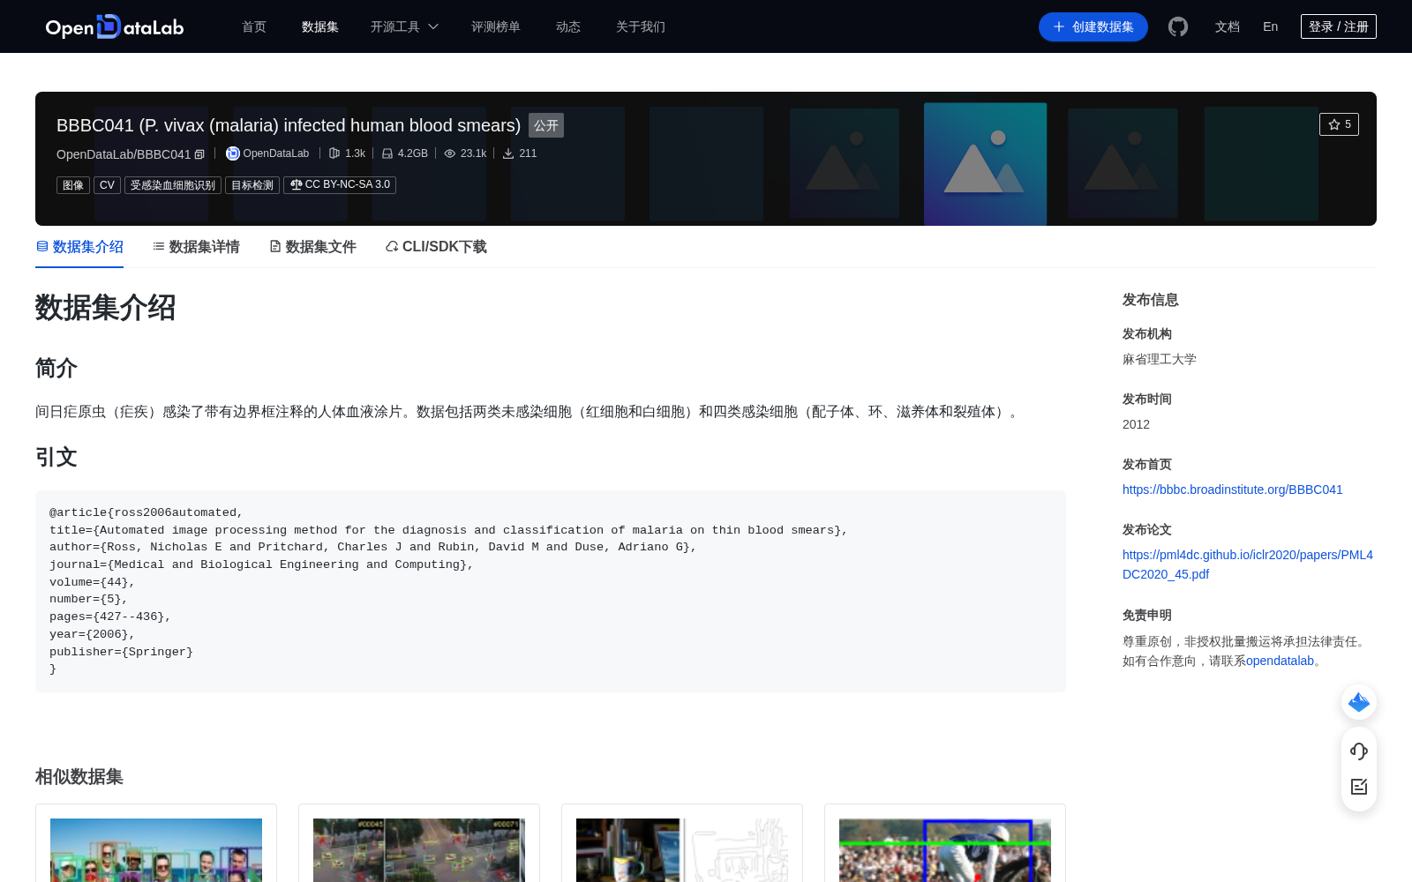The image size is (1412, 882).
Task: Open the similar dataset indoor sketch thumbnail
Action: [682, 850]
